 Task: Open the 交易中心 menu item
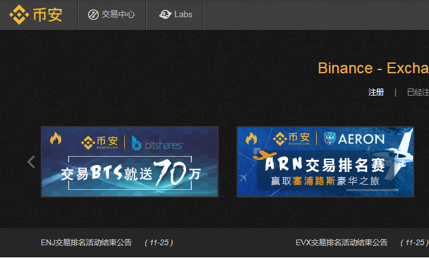[x=112, y=15]
